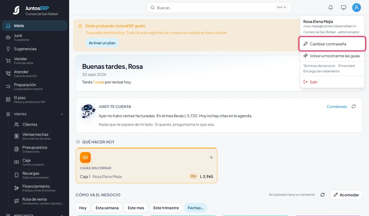The image size is (369, 216).
Task: Click the orange cash icon in Cajas sin cerrar
Action: coord(85,157)
